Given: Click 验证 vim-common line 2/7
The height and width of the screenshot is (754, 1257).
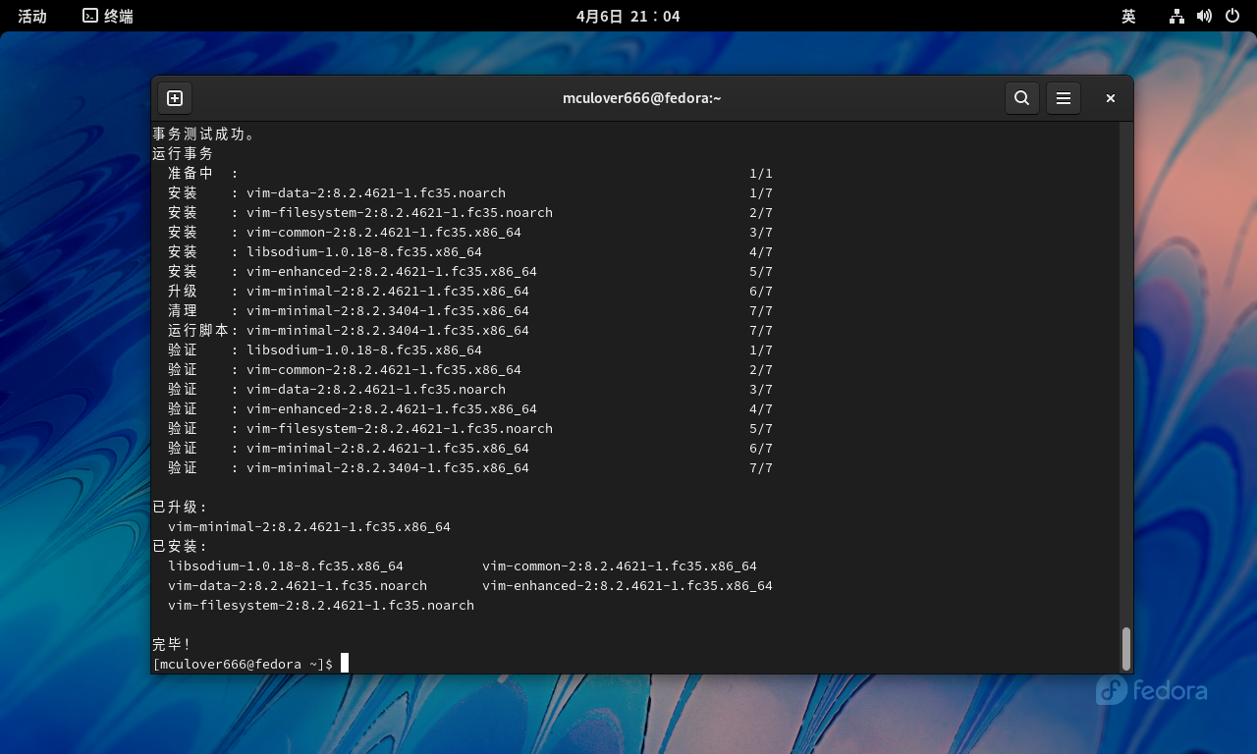Looking at the screenshot, I should 470,369.
